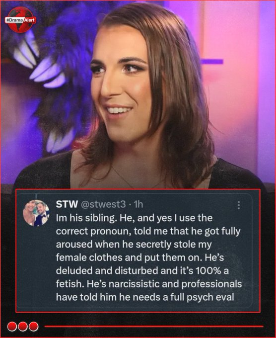The width and height of the screenshot is (276, 338).
Task: Click the "1h" tweet timestamp
Action: tap(138, 204)
